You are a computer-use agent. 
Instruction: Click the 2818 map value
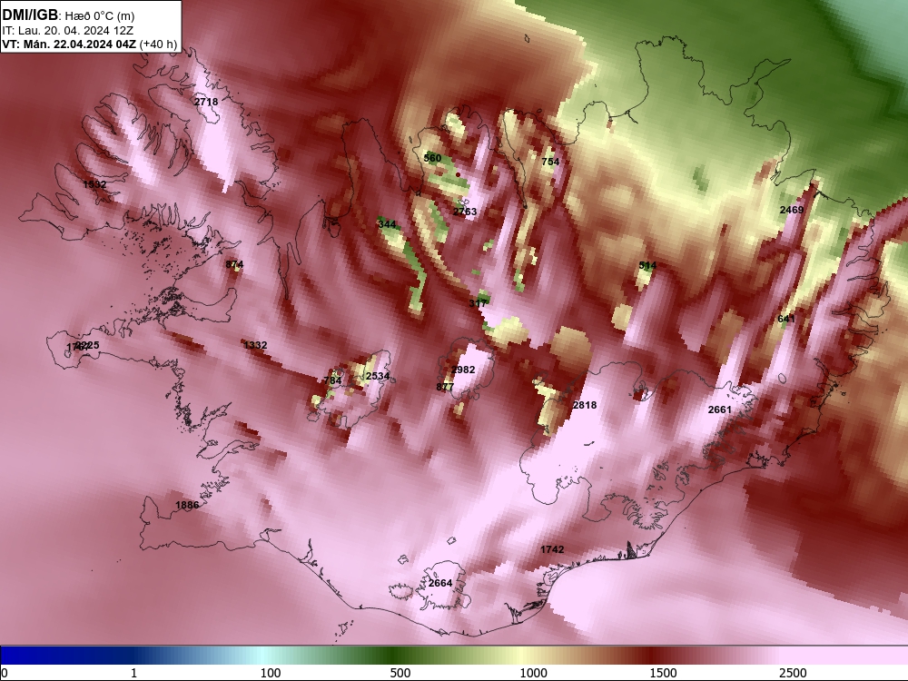click(x=584, y=405)
